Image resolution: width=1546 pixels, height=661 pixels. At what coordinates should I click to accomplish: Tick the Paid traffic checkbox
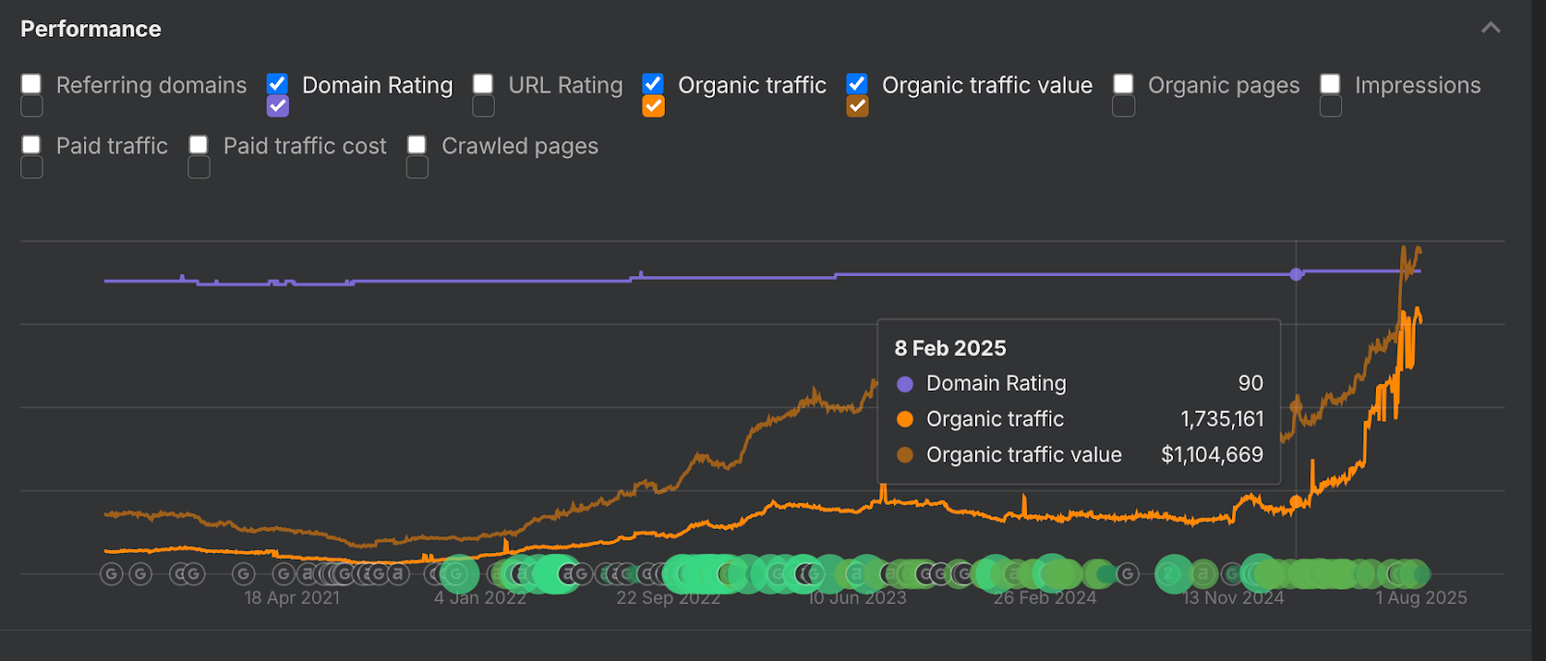coord(32,146)
